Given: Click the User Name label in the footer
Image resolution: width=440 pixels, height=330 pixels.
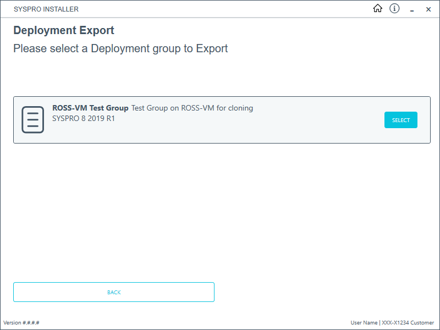Looking at the screenshot, I should (x=364, y=323).
